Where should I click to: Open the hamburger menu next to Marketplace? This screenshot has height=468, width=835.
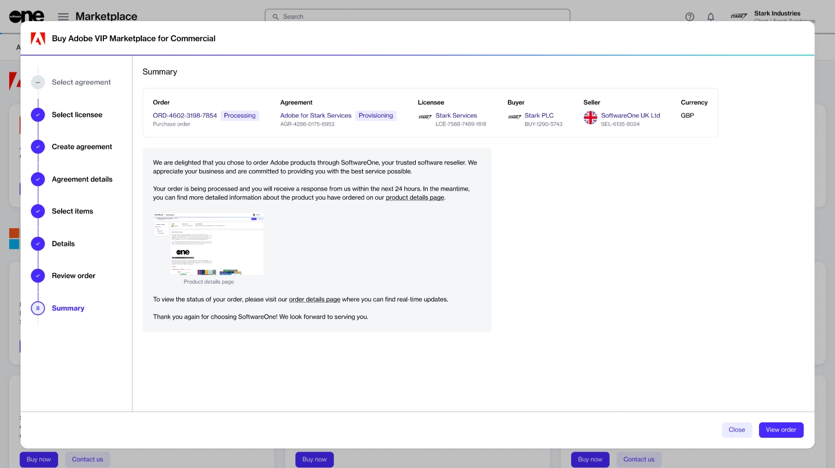[63, 17]
